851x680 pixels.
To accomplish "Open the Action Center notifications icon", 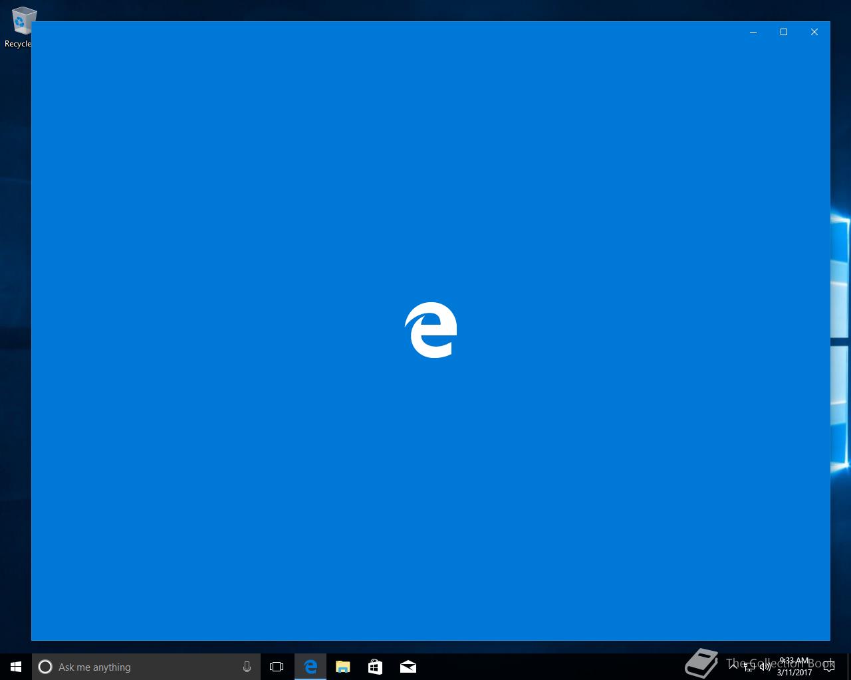I will click(x=829, y=667).
